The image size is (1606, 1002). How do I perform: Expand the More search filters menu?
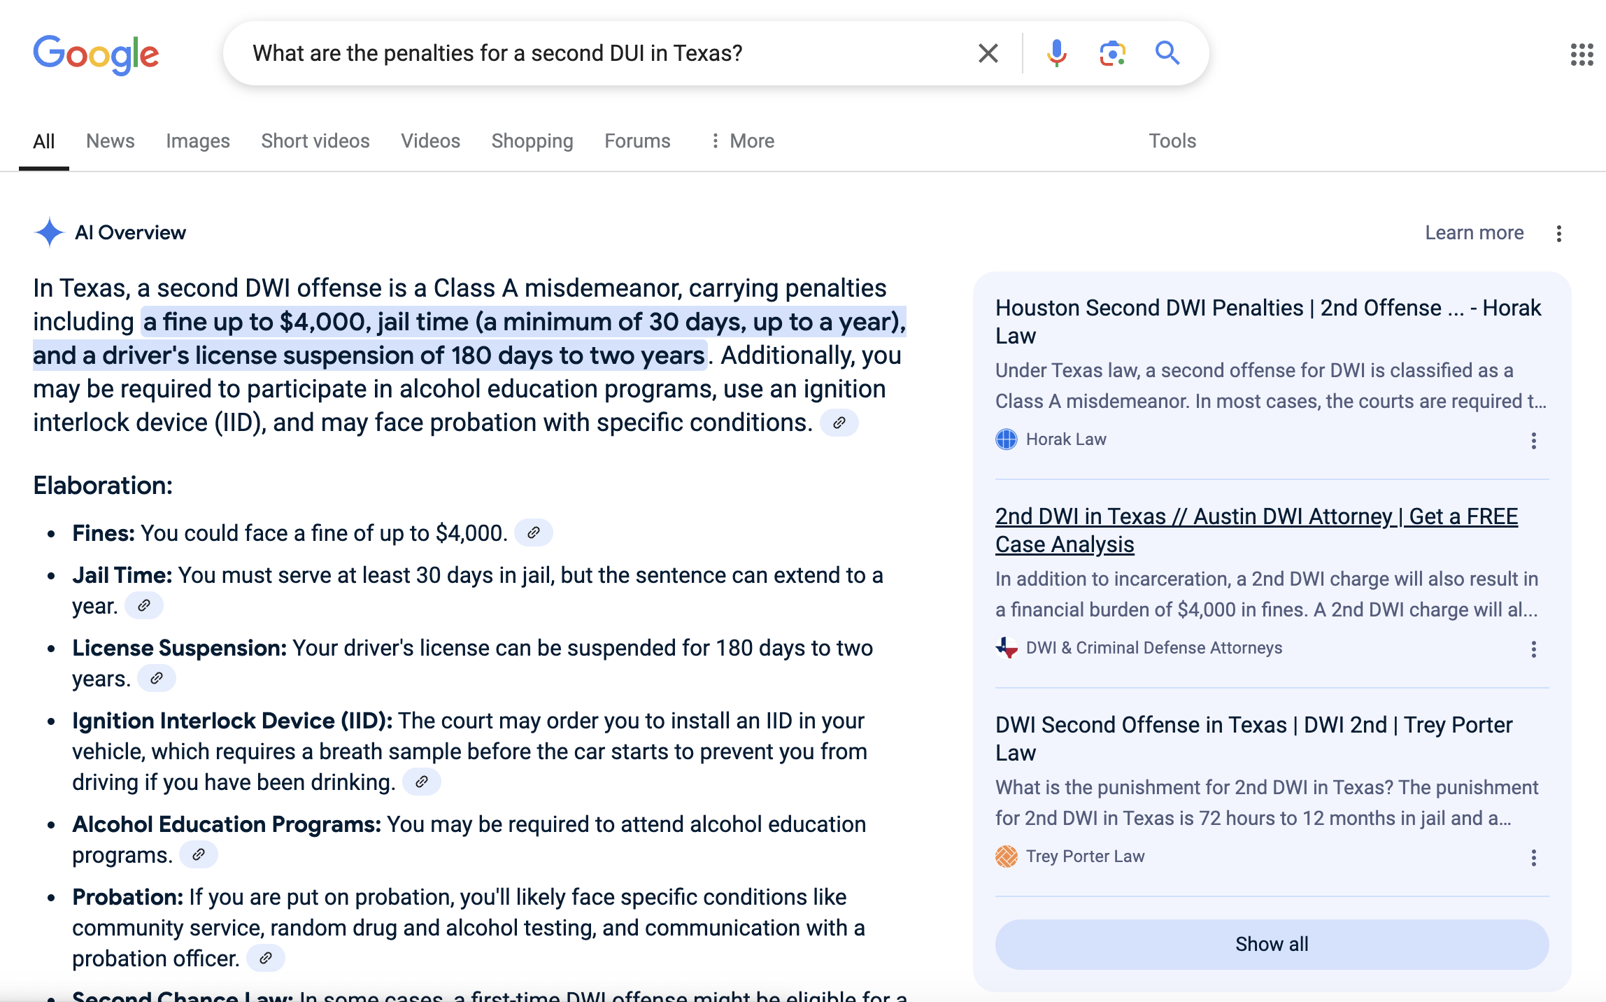pyautogui.click(x=742, y=141)
